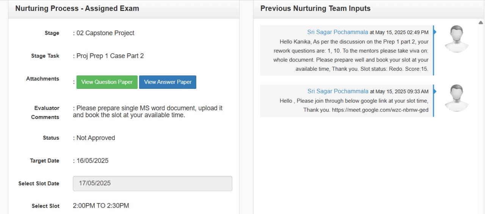The height and width of the screenshot is (214, 485).
Task: Click the Nurturing Process - Assigned Exam header
Action: 77,8
